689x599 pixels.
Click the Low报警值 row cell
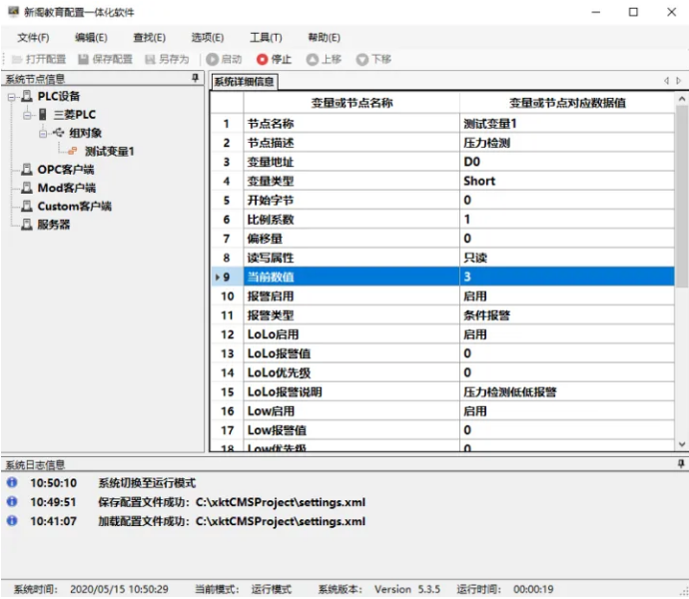click(x=351, y=430)
